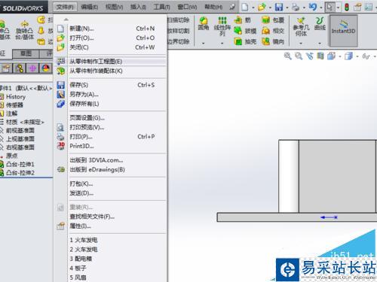Click the Undo arrow toolbar icon
The width and height of the screenshot is (377, 282).
click(313, 7)
